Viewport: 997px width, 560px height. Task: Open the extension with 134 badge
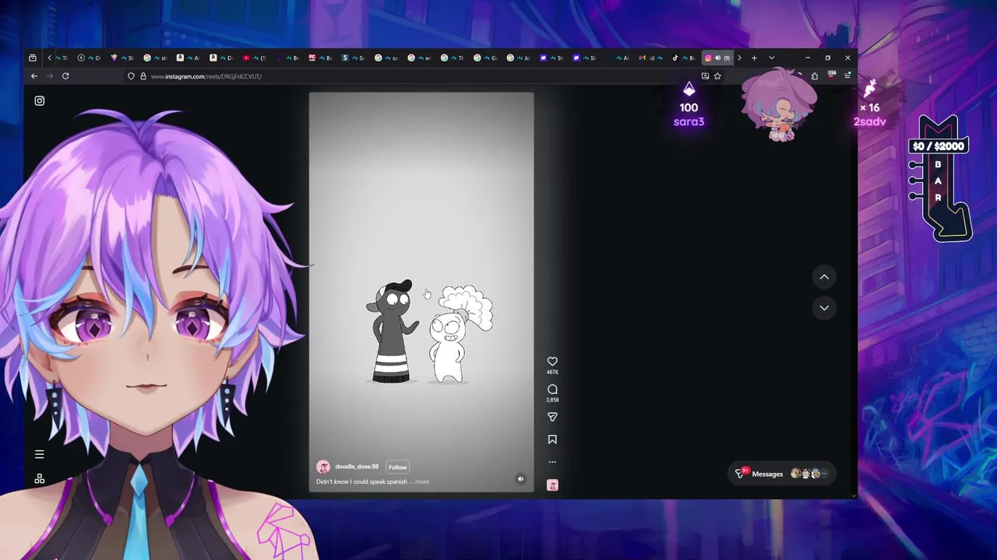click(831, 75)
